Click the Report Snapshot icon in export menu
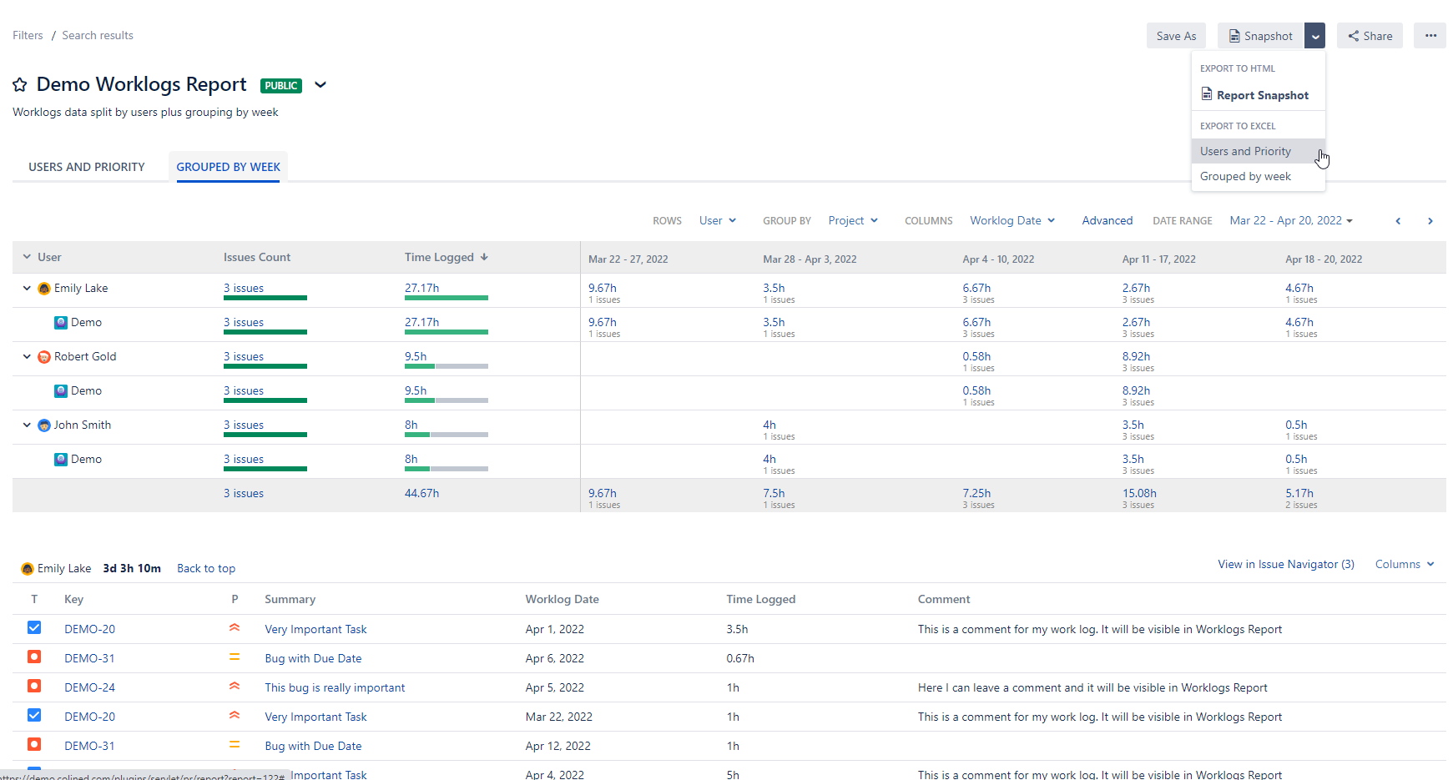Screen dimensions: 1453x780 (x=1207, y=93)
